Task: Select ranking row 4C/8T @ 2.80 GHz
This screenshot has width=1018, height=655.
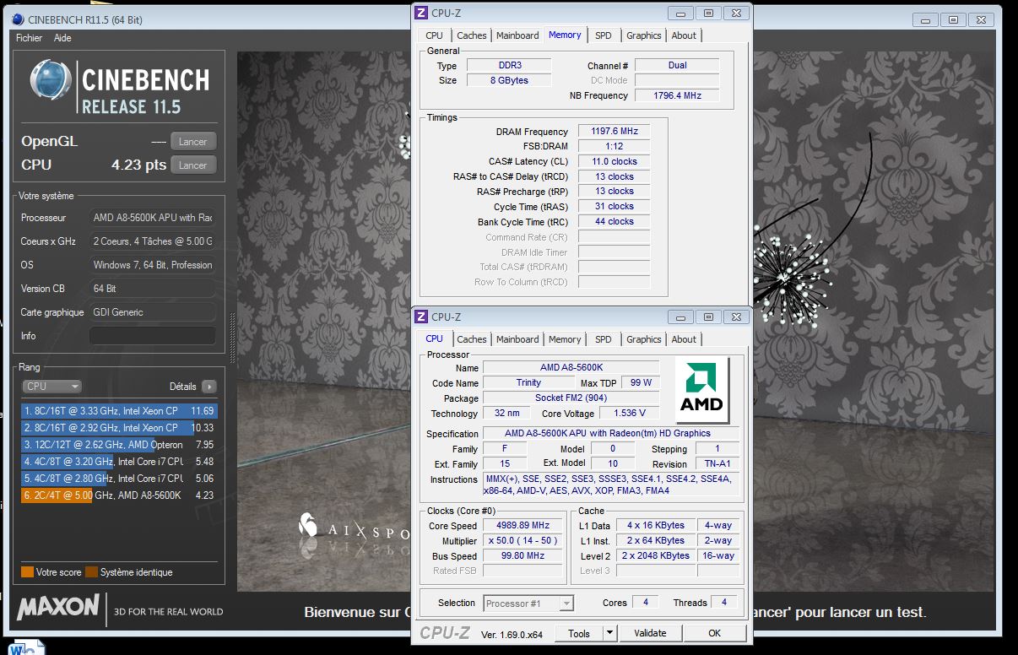Action: pos(119,479)
